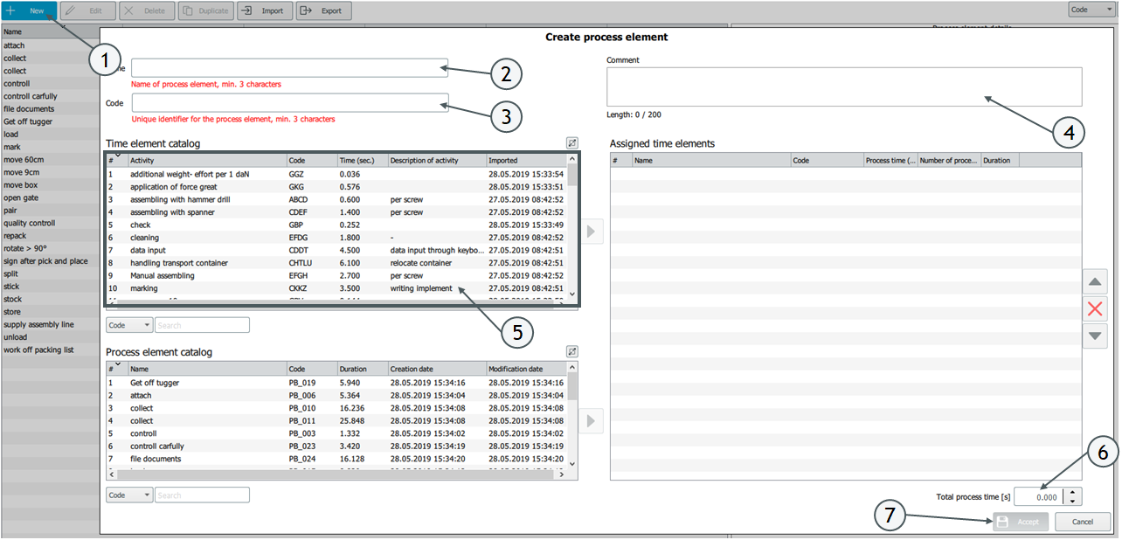The width and height of the screenshot is (1122, 540).
Task: Click the Creation date column header
Action: tap(437, 370)
